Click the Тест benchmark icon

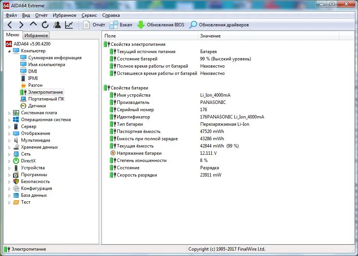point(16,202)
